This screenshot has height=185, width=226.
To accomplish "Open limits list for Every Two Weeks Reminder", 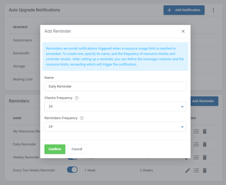I will point(196,170).
